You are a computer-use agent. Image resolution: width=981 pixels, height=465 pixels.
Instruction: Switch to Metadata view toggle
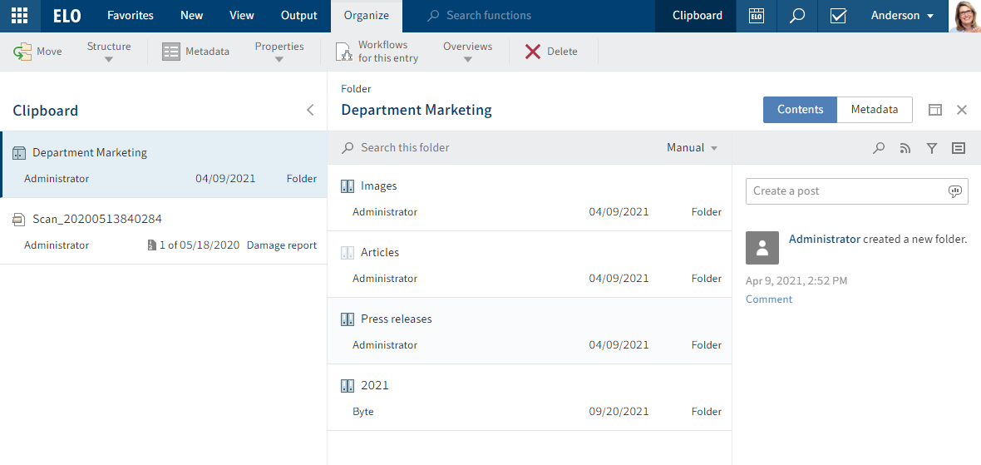point(874,110)
